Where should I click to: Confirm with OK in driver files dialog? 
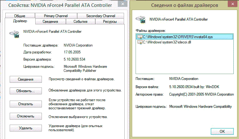click(222, 131)
